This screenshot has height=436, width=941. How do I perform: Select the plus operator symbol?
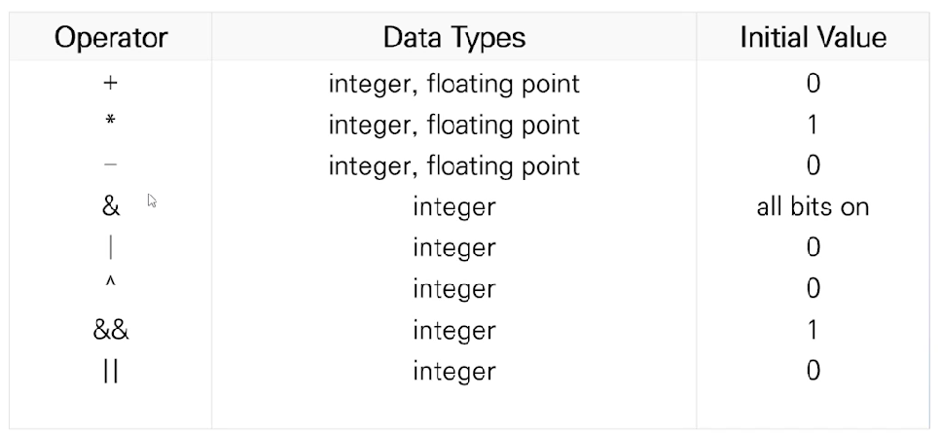110,84
